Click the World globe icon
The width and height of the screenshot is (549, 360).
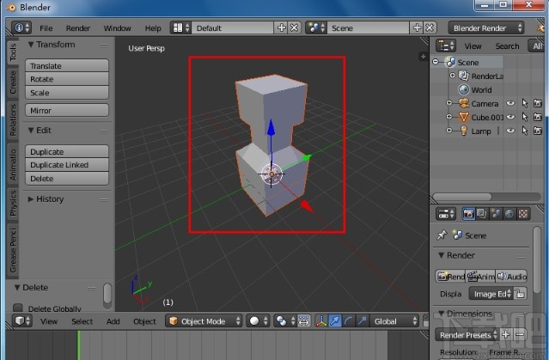tap(464, 89)
